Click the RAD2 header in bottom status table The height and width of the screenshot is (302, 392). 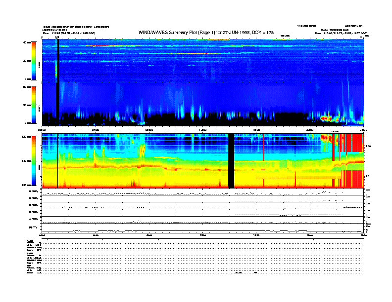[x=30, y=241]
